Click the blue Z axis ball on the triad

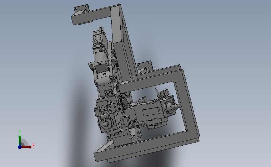[x=20, y=147]
